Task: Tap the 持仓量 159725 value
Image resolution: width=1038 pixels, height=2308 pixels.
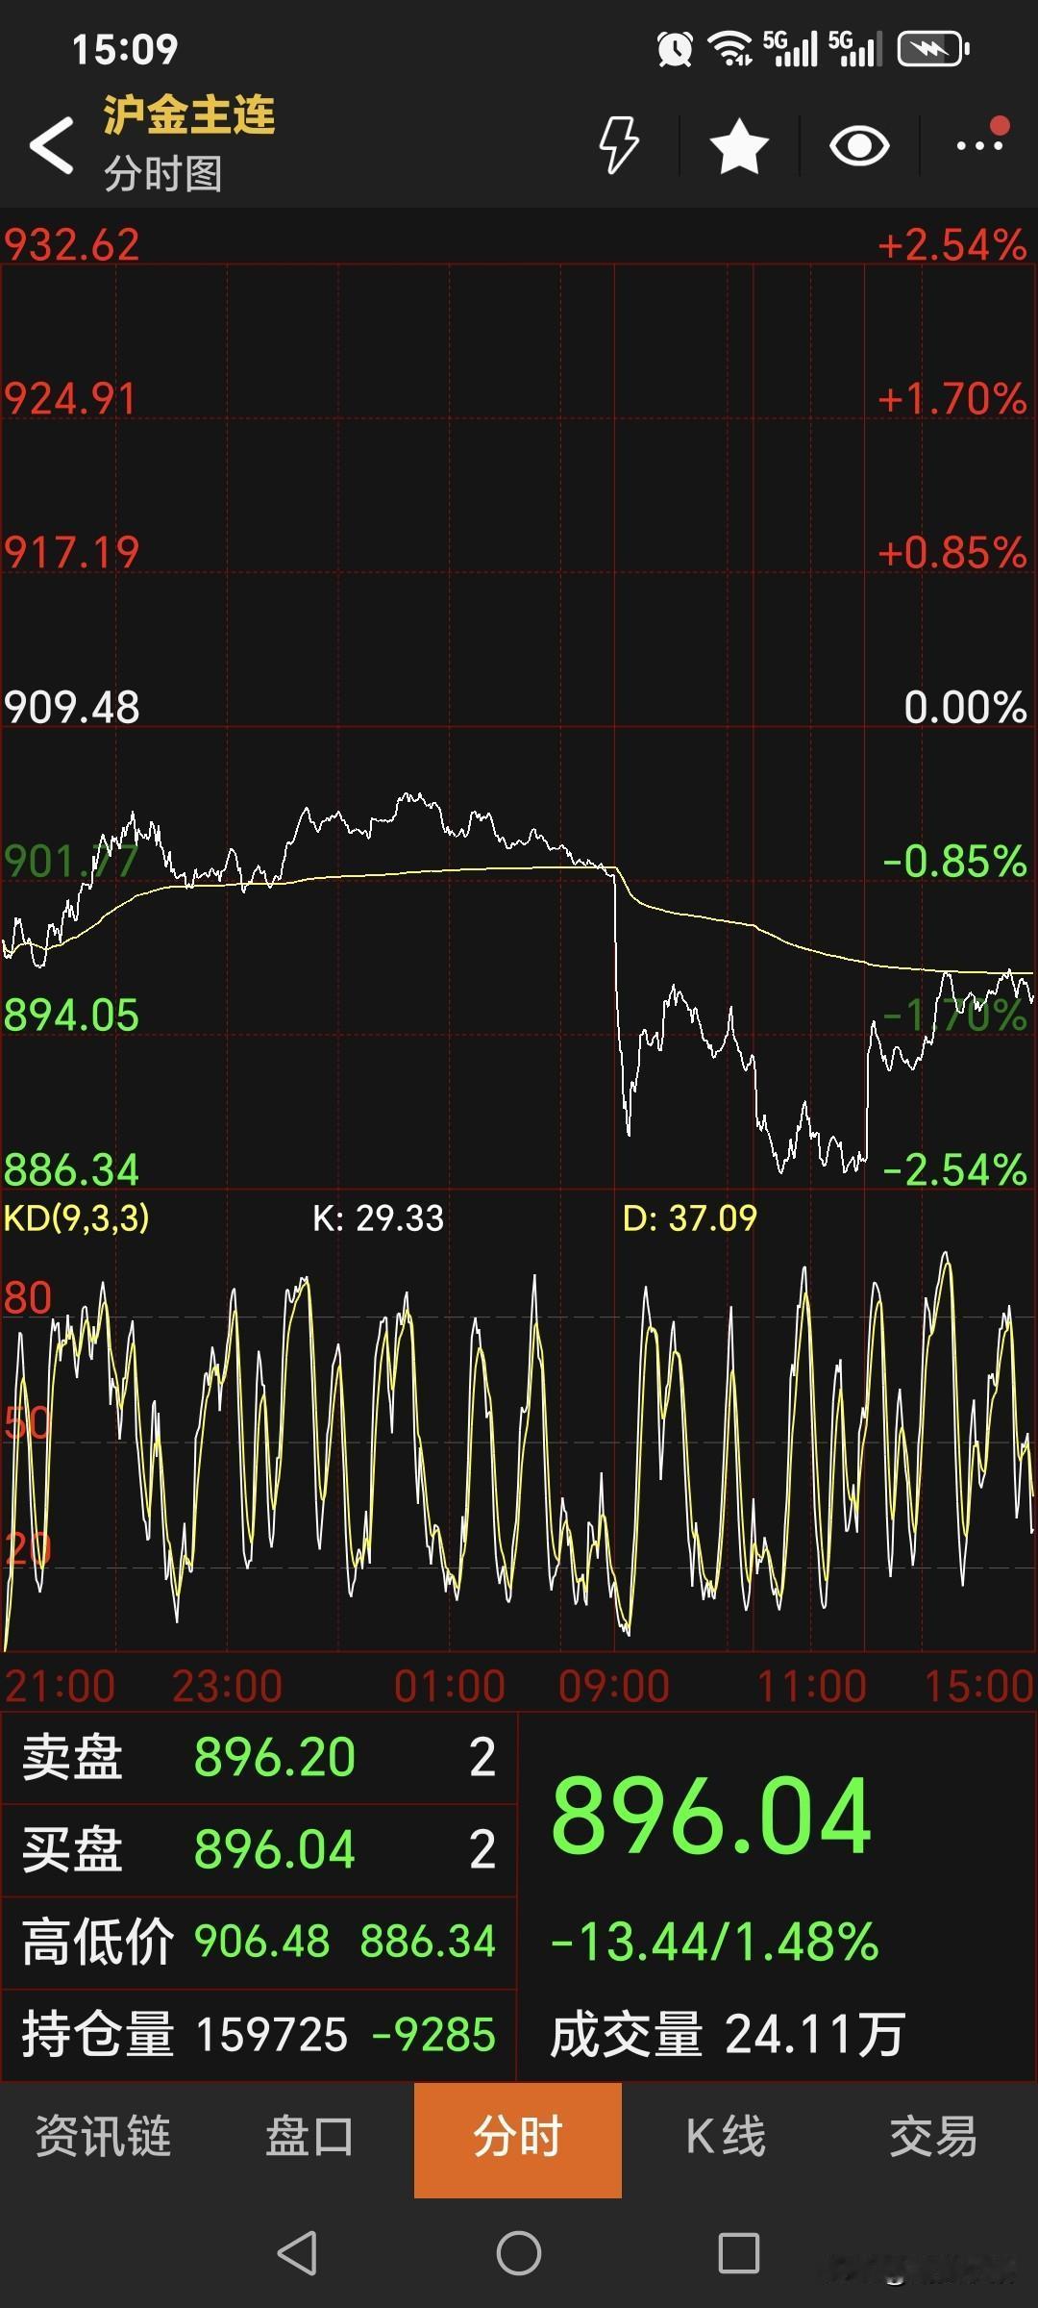Action: pos(272,2034)
